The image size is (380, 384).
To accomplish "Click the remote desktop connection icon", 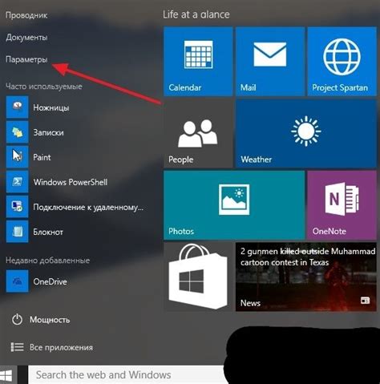I will 17,207.
